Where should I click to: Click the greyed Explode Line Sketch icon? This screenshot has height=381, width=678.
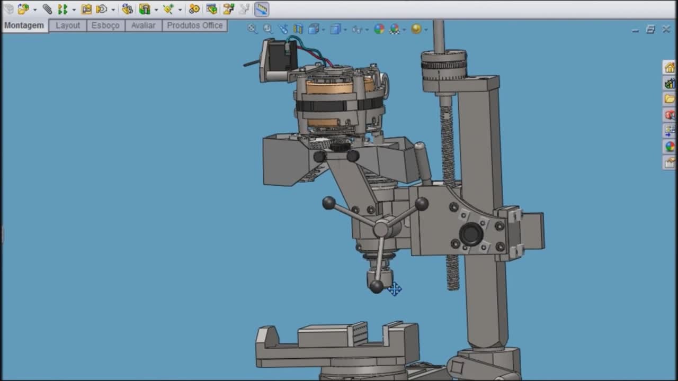pyautogui.click(x=244, y=9)
